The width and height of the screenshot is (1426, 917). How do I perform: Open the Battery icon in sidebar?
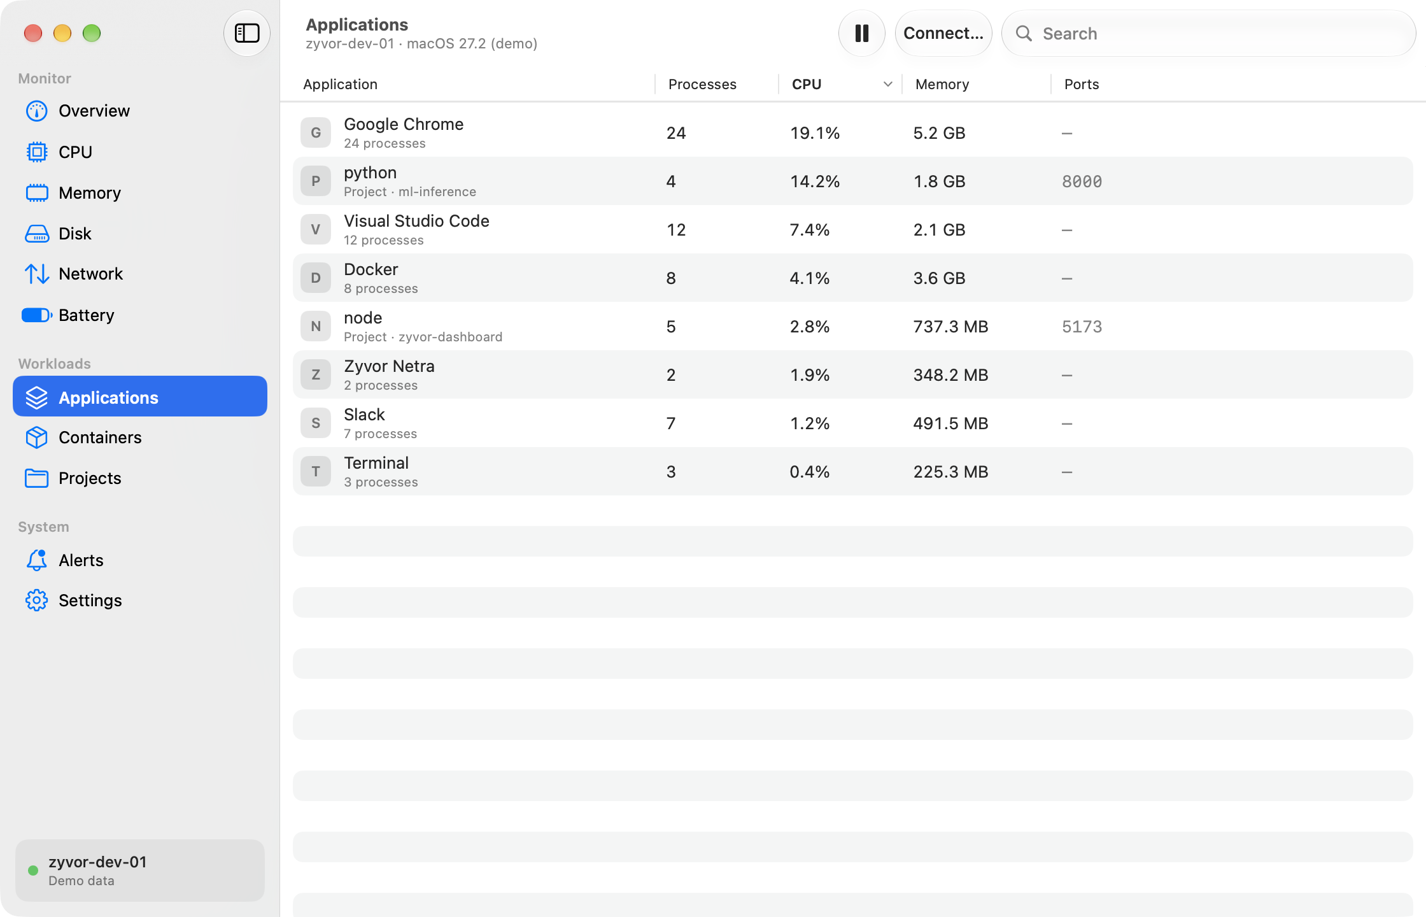37,315
